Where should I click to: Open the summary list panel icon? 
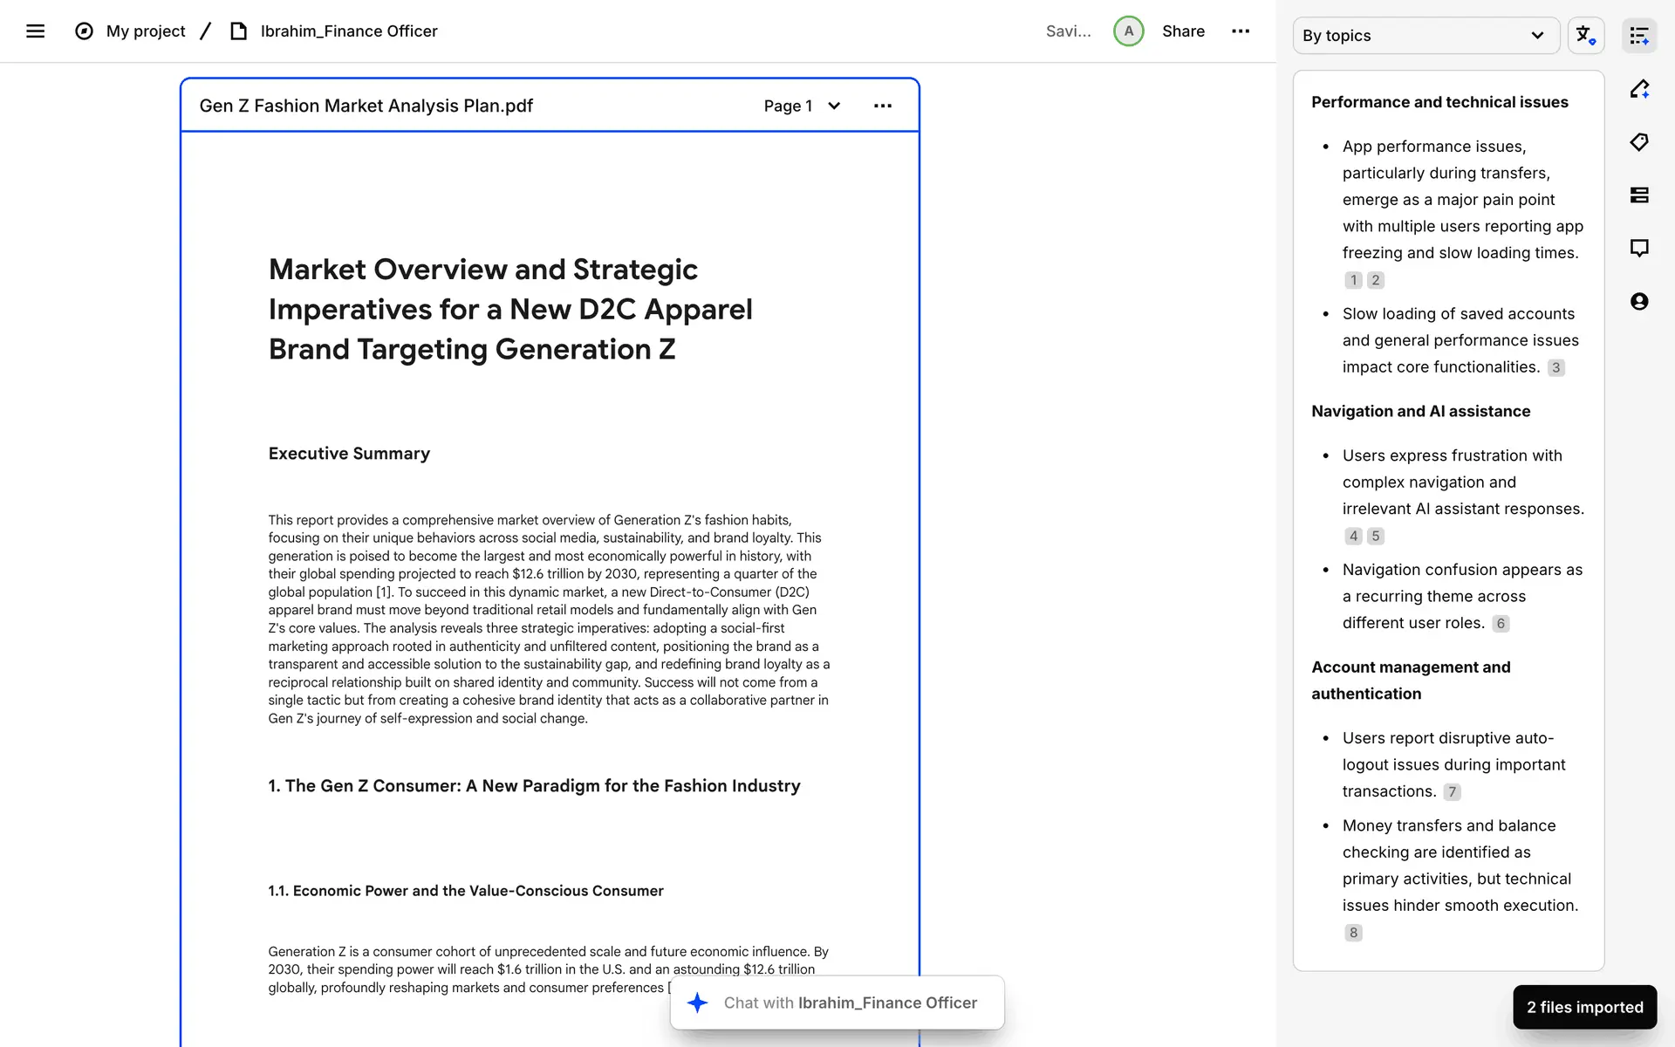click(x=1638, y=36)
